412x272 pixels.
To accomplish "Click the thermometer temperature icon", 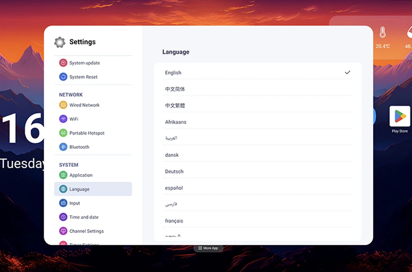I will tap(383, 33).
